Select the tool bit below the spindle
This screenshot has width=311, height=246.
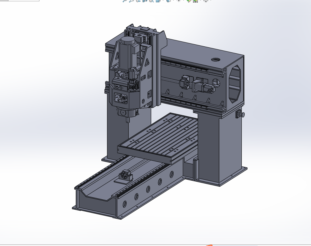pos(128,120)
